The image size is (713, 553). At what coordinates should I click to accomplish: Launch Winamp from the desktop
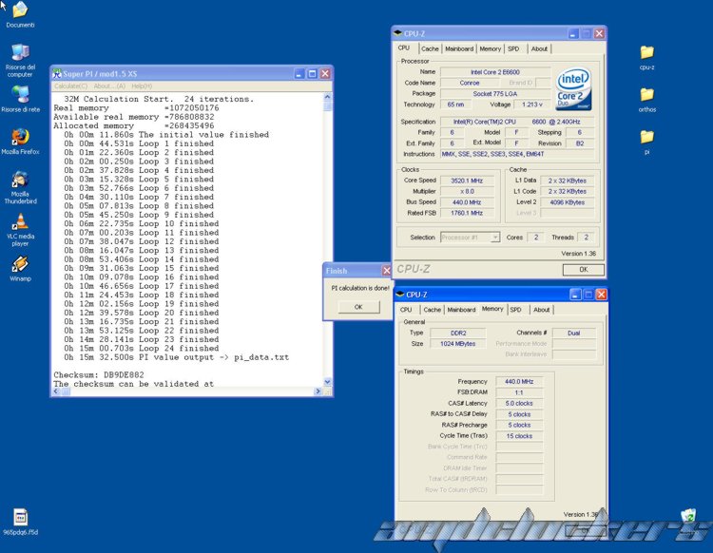click(19, 264)
